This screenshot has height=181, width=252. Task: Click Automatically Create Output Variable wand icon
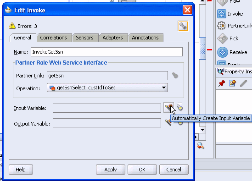168,122
